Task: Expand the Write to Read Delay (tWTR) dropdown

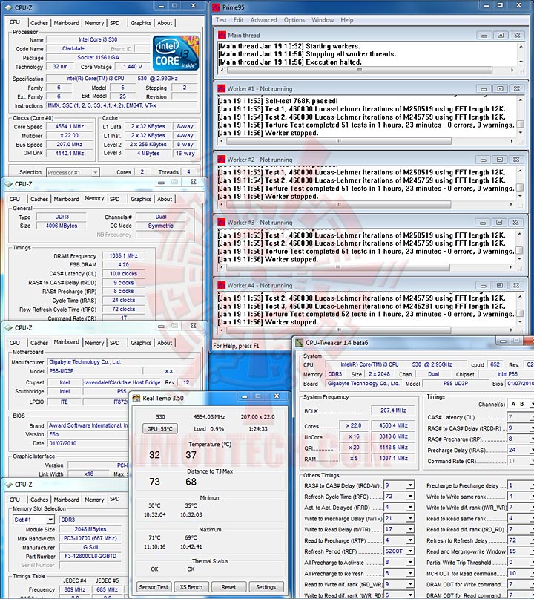Action: (x=410, y=529)
